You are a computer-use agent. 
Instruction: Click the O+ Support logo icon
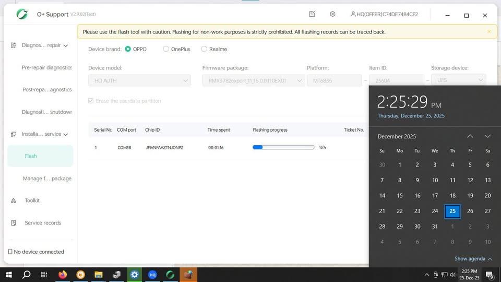22,14
